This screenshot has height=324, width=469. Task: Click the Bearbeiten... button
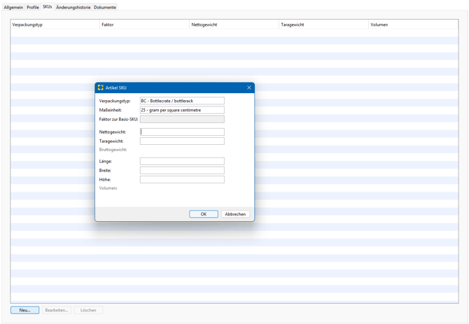click(57, 310)
